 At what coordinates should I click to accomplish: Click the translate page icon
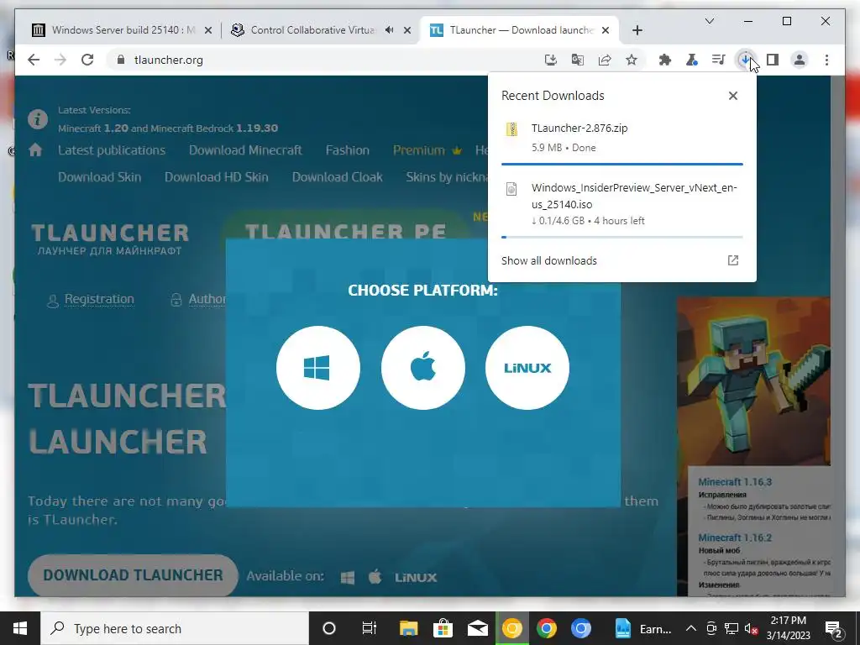578,60
